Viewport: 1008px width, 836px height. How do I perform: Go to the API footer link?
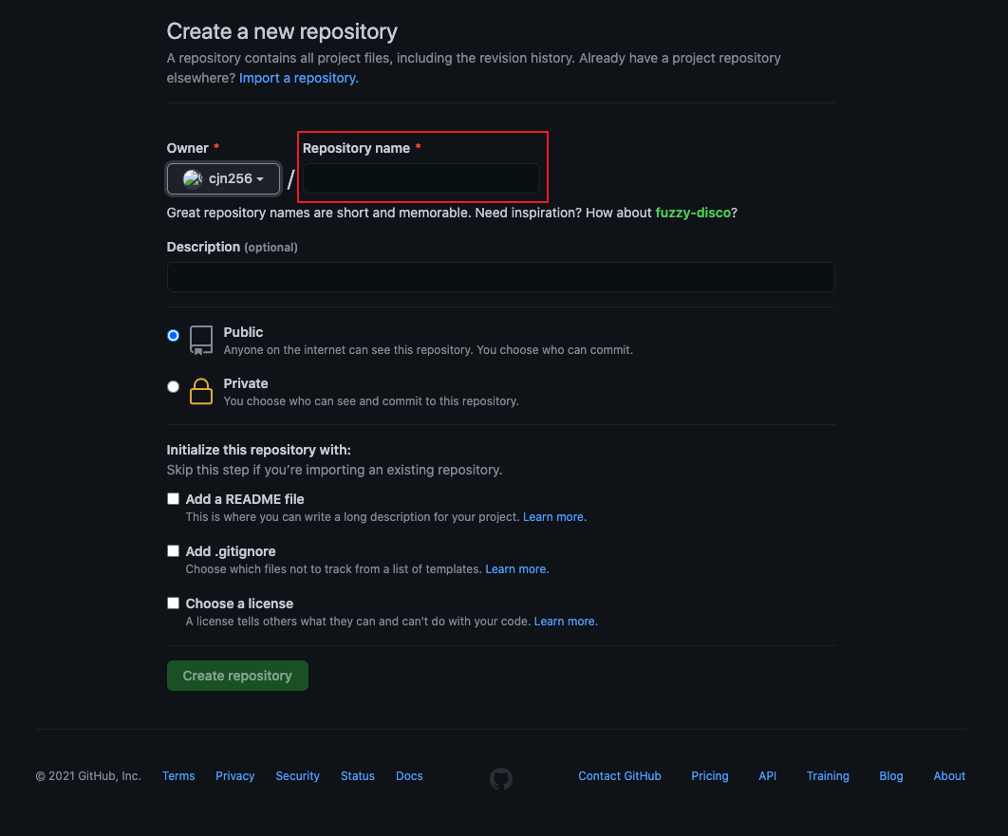tap(768, 775)
